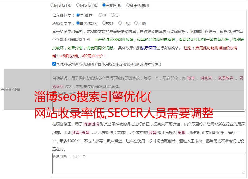Click the 通顺度要求 label
Image resolution: width=248 pixels, height=179 pixels.
pyautogui.click(x=63, y=24)
